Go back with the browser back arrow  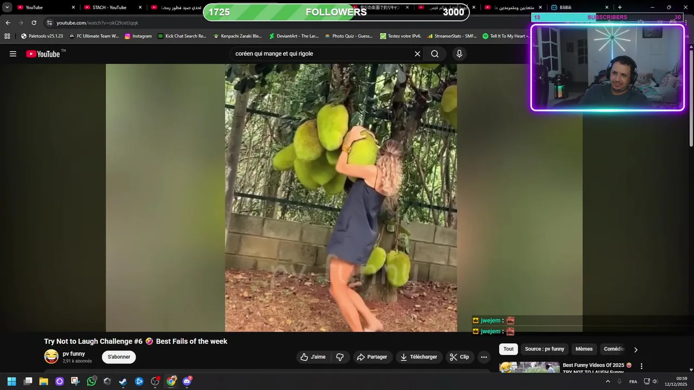click(8, 23)
